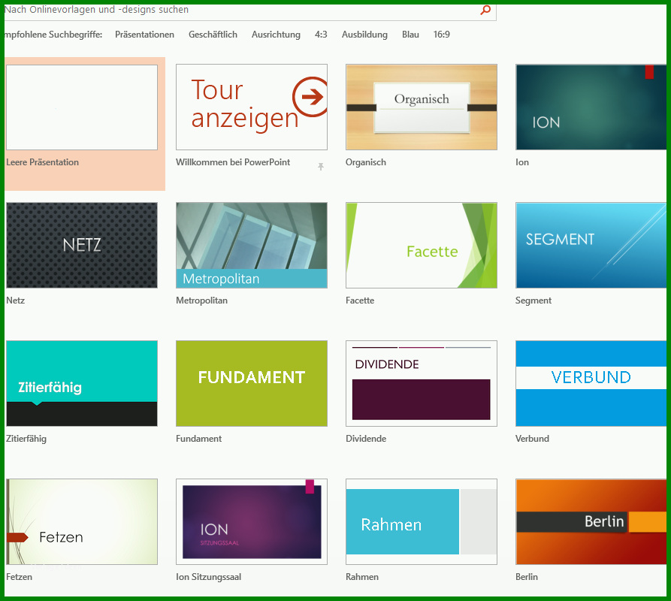Click the Fundament caption below thumbnail

click(x=198, y=439)
